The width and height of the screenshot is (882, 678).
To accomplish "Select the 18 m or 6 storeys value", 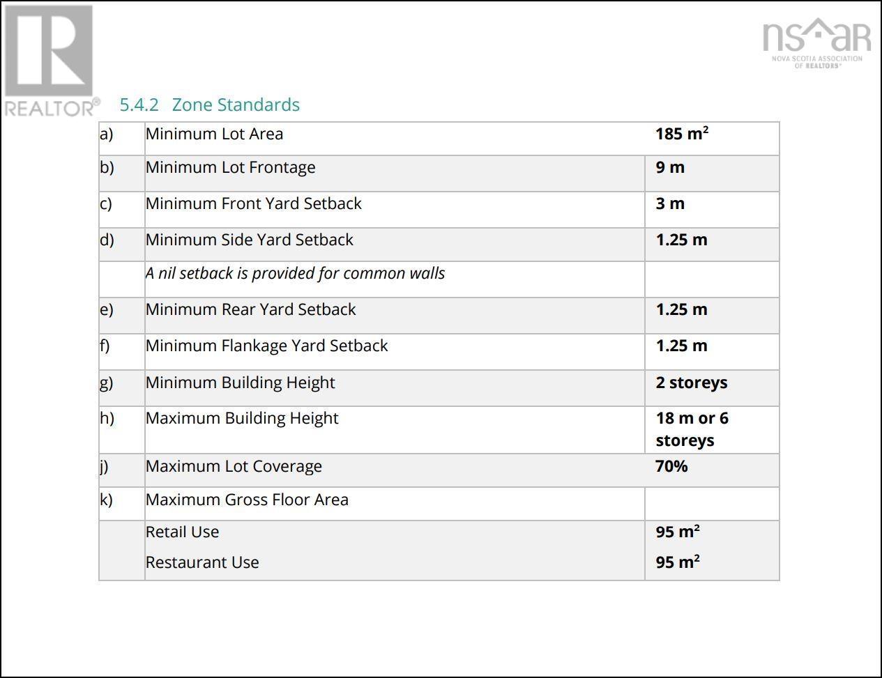I will [x=691, y=429].
